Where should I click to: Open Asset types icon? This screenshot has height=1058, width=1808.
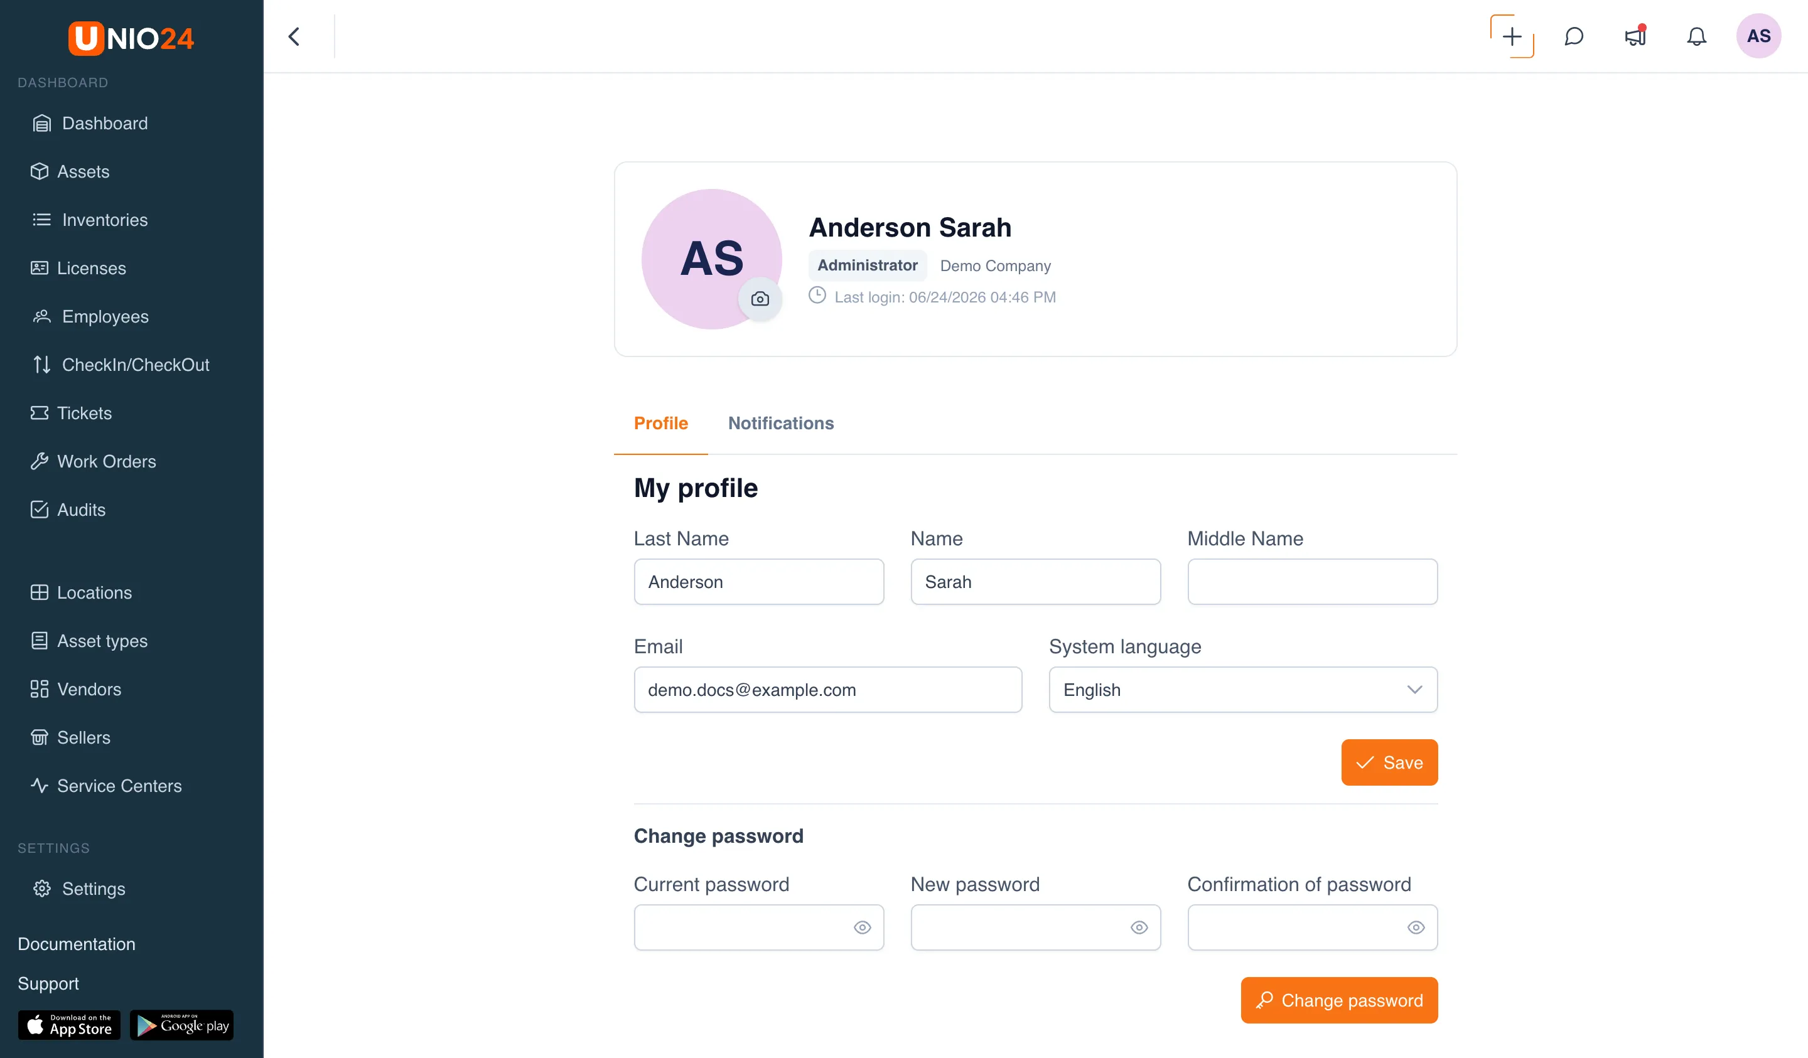coord(40,641)
